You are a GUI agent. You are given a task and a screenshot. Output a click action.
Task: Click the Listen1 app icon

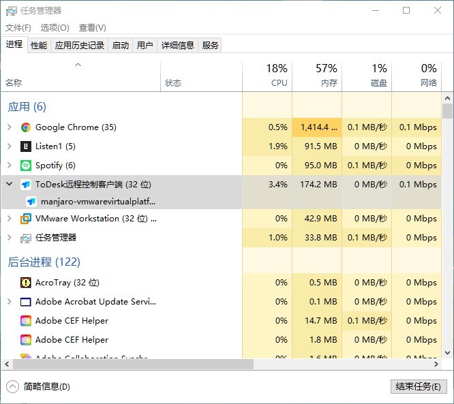pos(26,146)
